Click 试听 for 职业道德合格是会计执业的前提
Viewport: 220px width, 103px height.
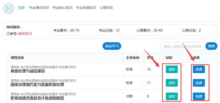(172, 96)
